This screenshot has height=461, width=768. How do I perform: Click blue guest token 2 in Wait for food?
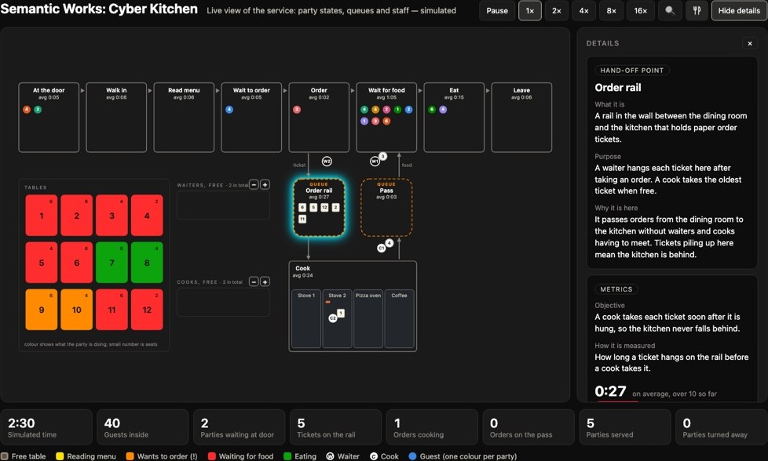pyautogui.click(x=409, y=110)
